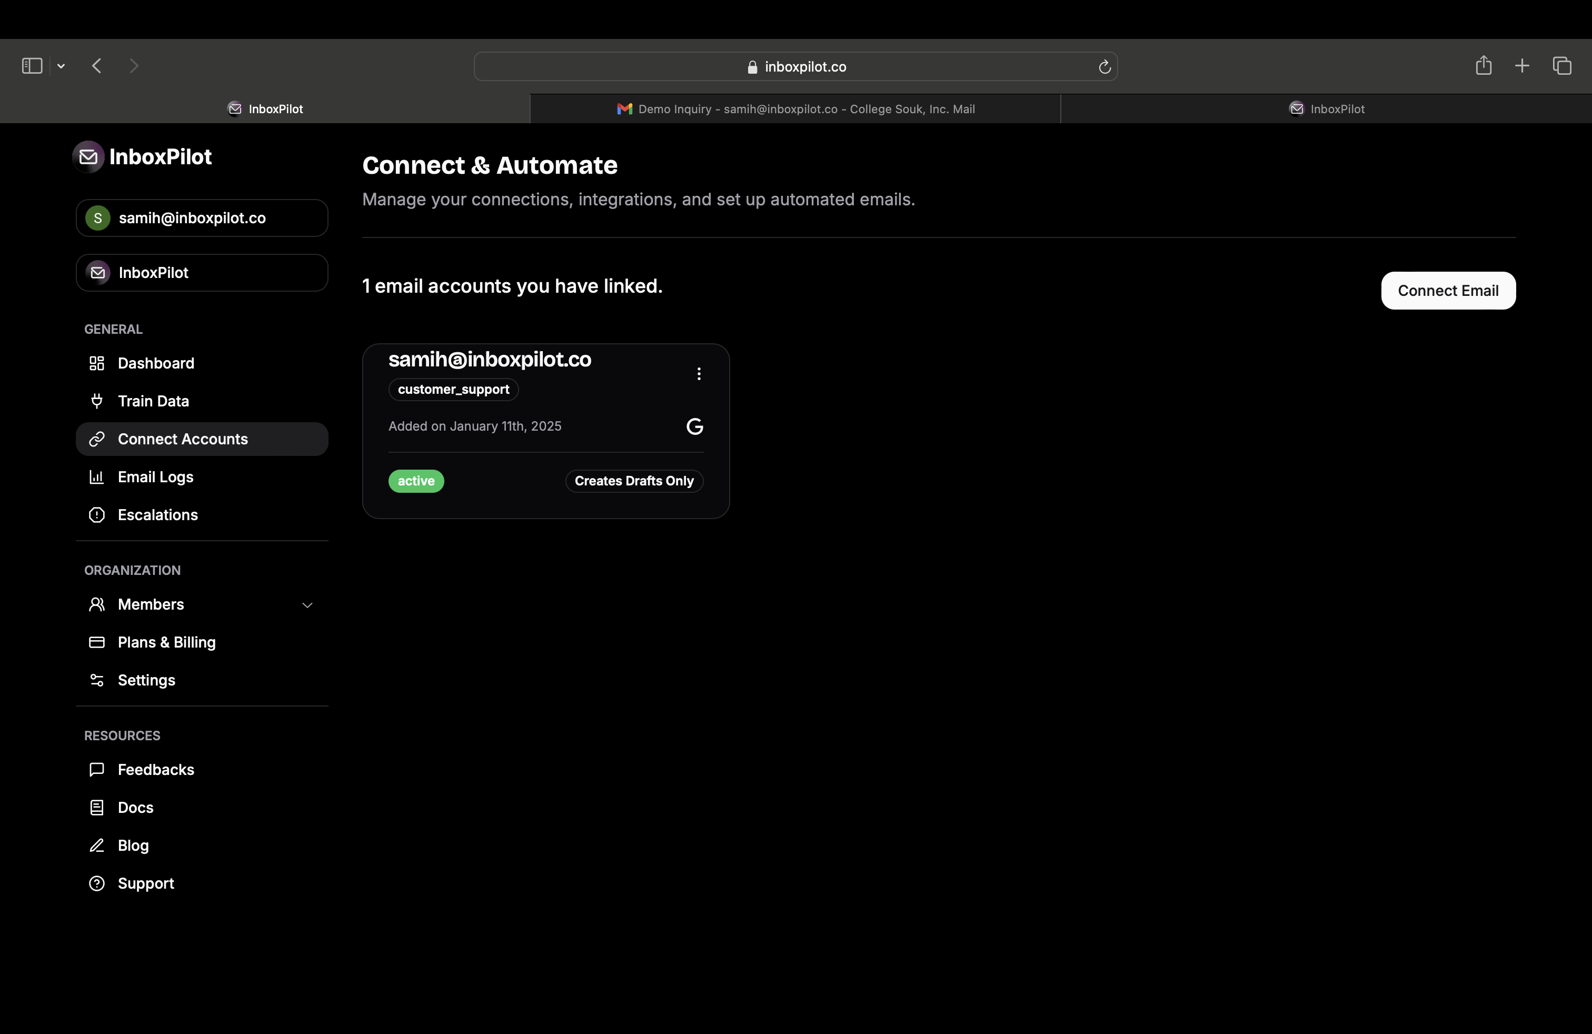Switch to the Demo Inquiry Gmail tab
The image size is (1592, 1034).
click(x=794, y=109)
